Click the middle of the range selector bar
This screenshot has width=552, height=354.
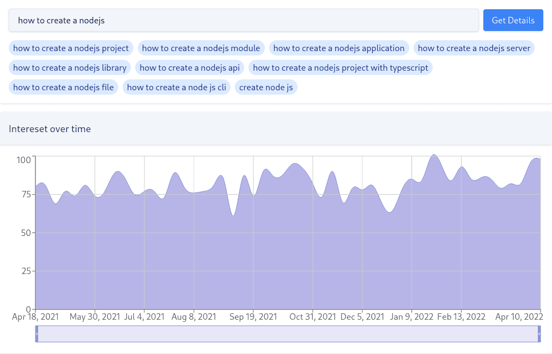point(288,334)
